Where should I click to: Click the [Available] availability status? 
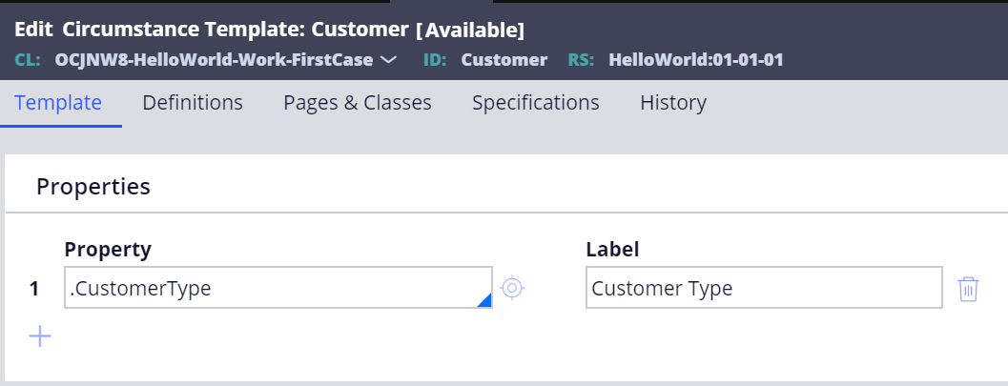[x=470, y=30]
